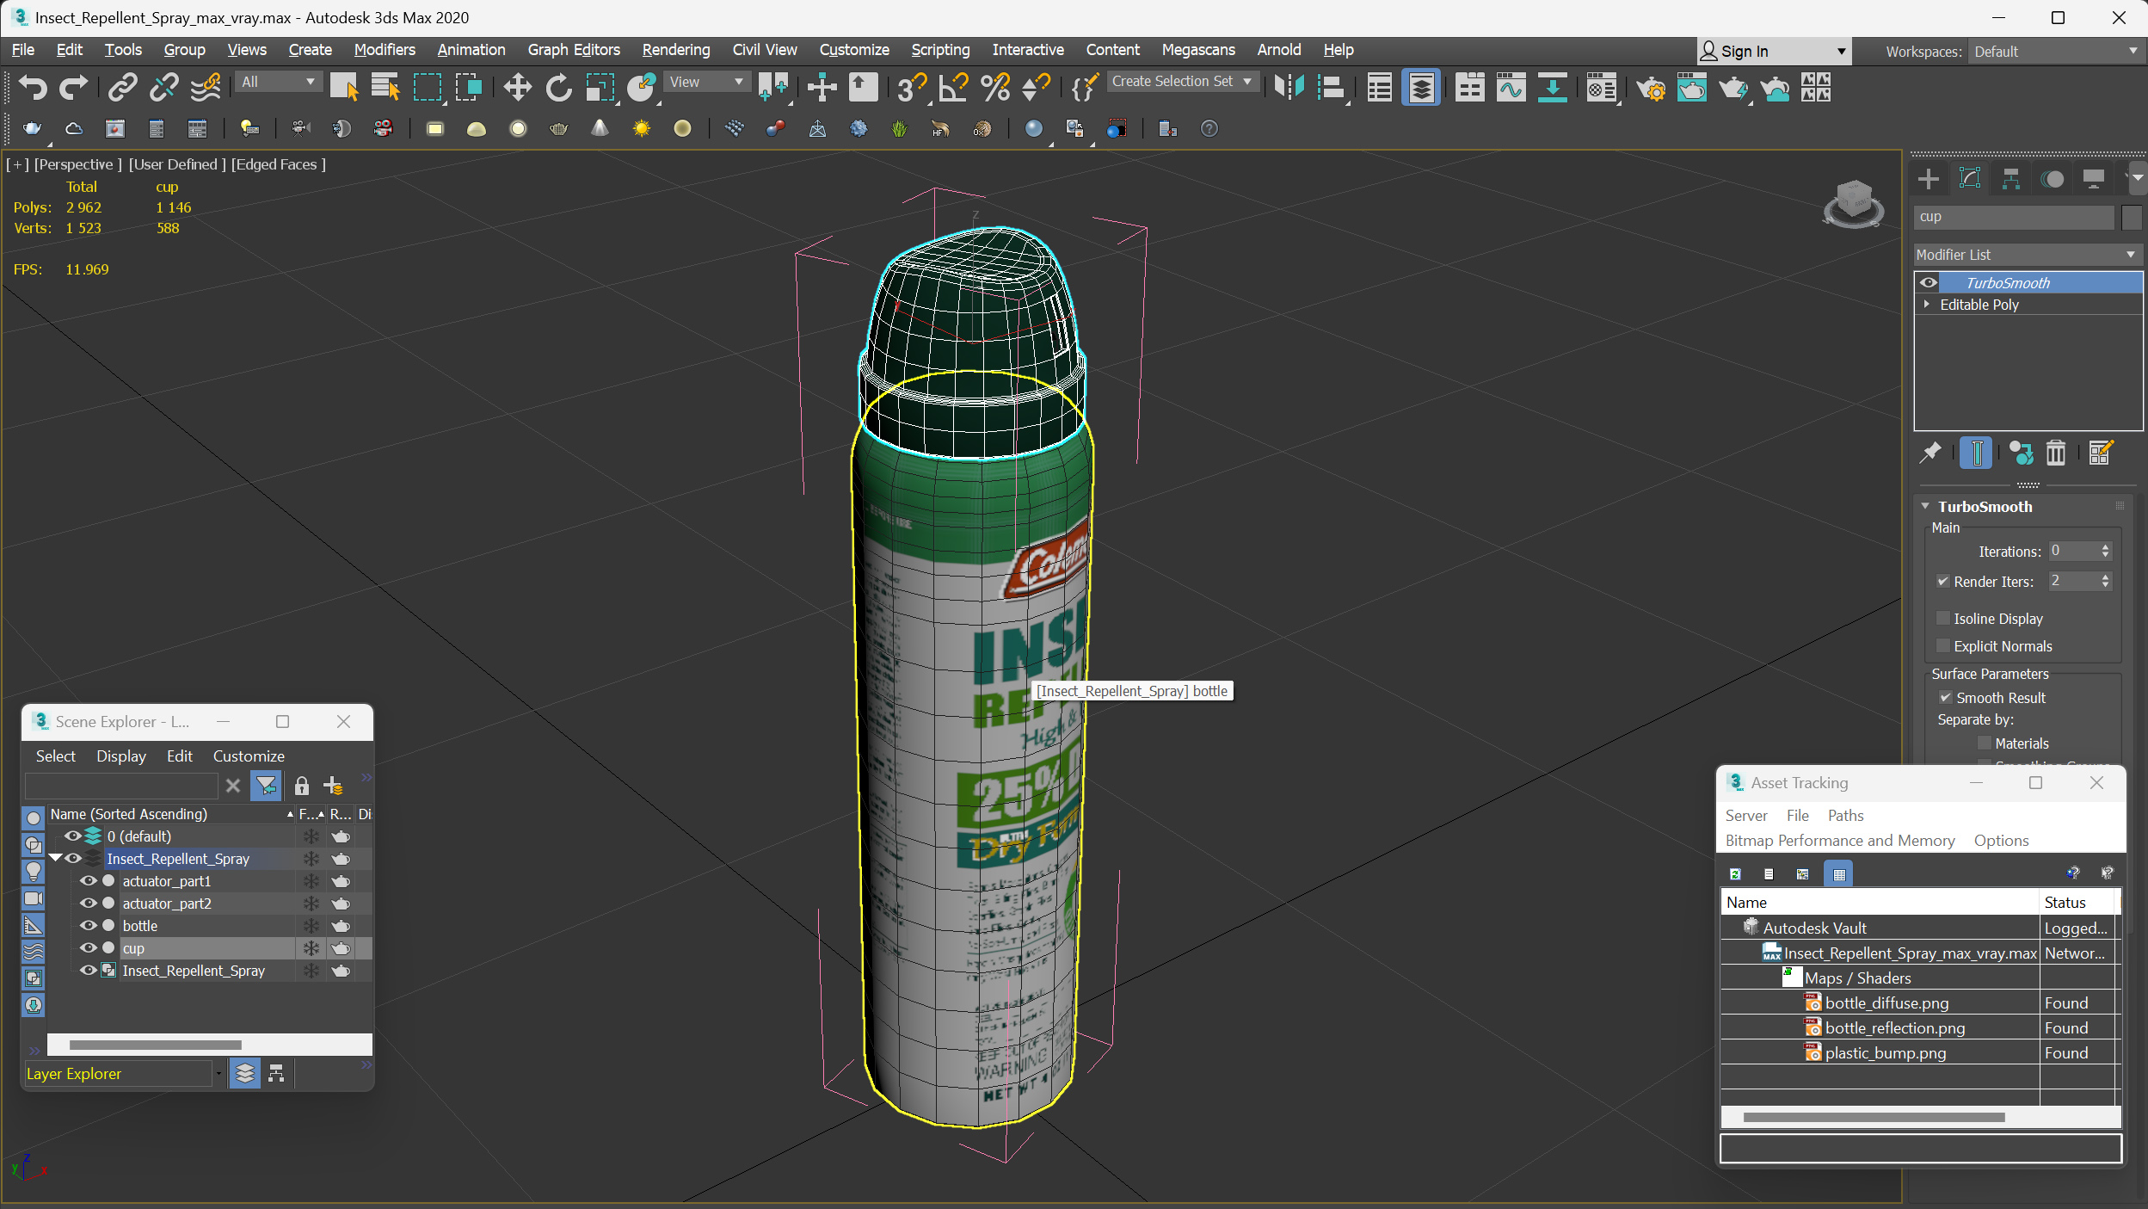This screenshot has width=2148, height=1209.
Task: Open Bitmap Performance and Memory menu
Action: coord(1840,841)
